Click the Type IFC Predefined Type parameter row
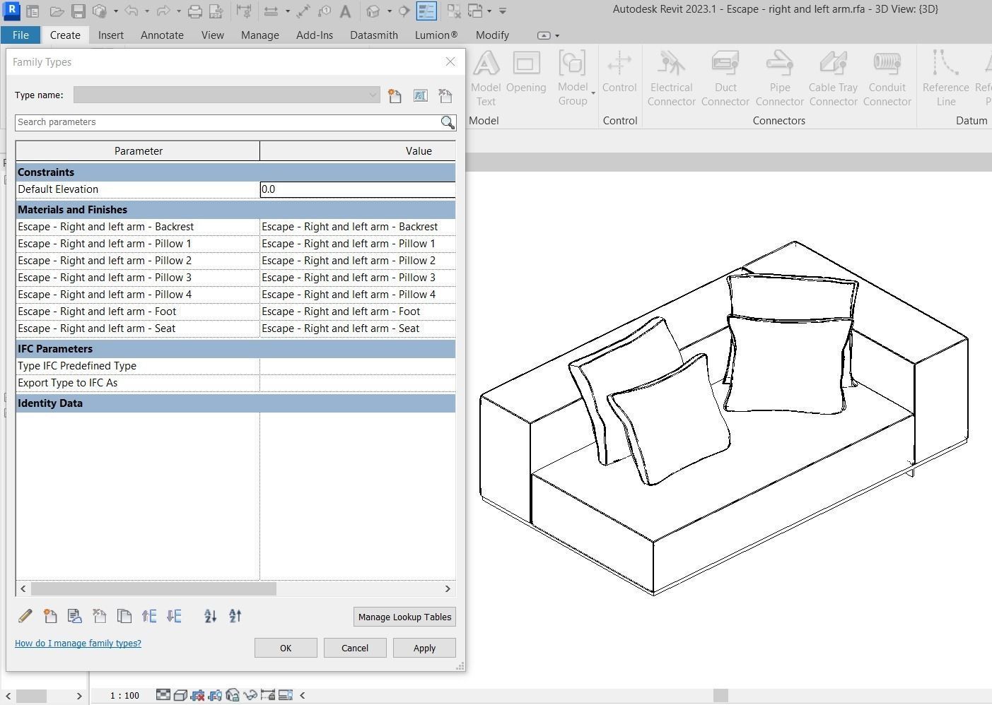The image size is (992, 705). (235, 366)
